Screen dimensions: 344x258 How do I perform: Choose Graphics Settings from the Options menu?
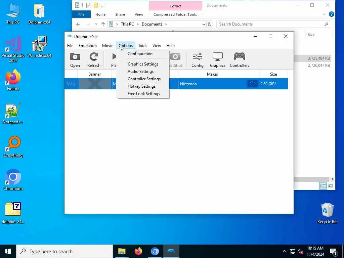point(143,64)
